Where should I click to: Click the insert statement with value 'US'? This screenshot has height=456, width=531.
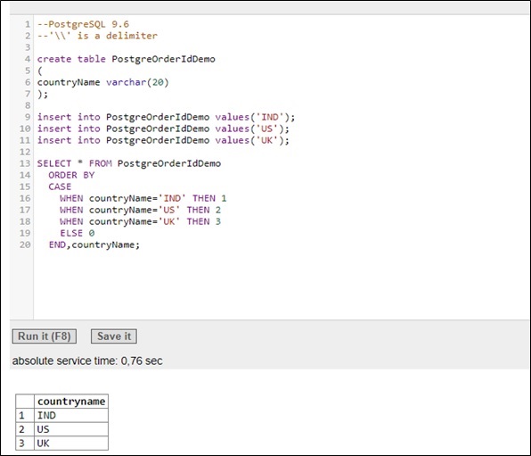163,129
